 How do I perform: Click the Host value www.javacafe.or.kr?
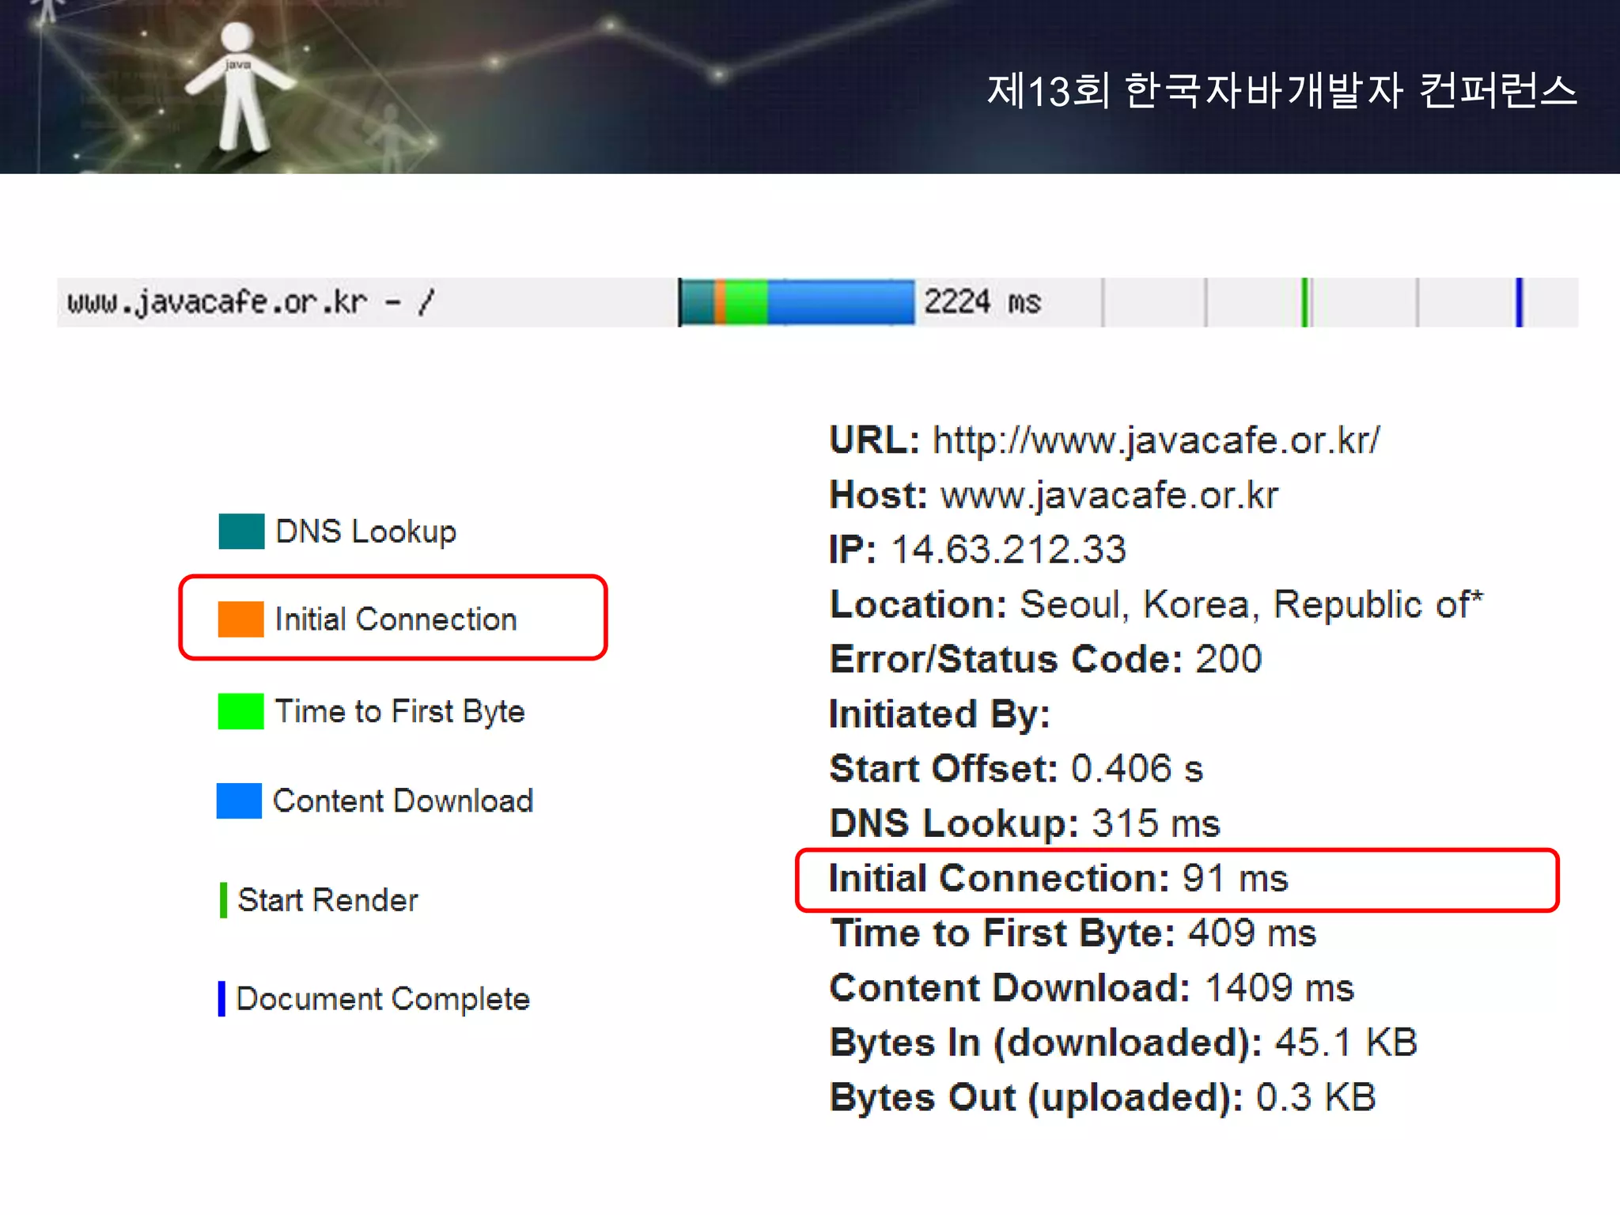click(x=1109, y=495)
